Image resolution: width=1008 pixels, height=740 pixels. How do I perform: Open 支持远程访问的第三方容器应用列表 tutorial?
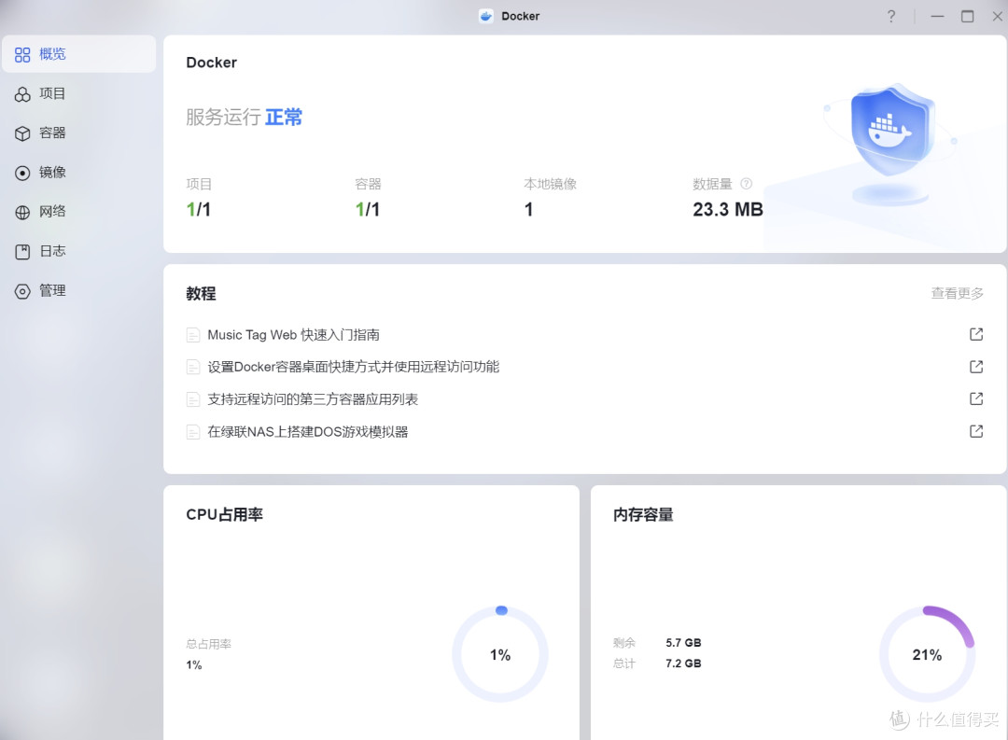[313, 399]
